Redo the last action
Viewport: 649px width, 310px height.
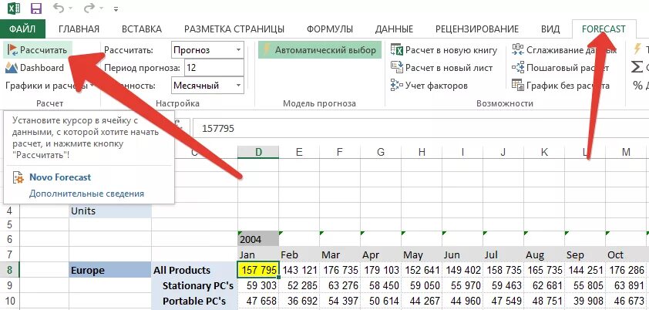90,8
